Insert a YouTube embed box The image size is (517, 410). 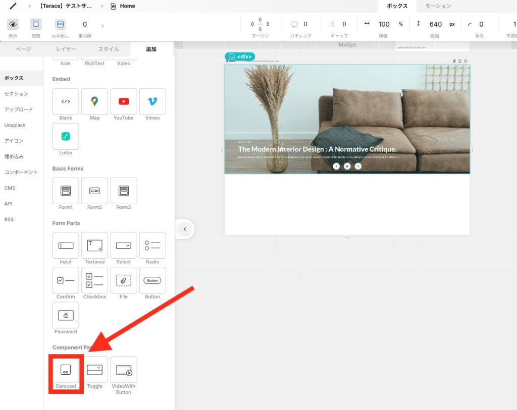124,101
